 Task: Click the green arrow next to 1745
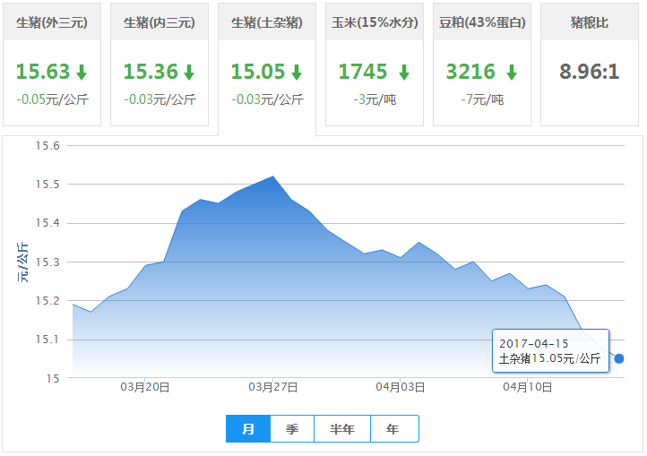coord(404,73)
